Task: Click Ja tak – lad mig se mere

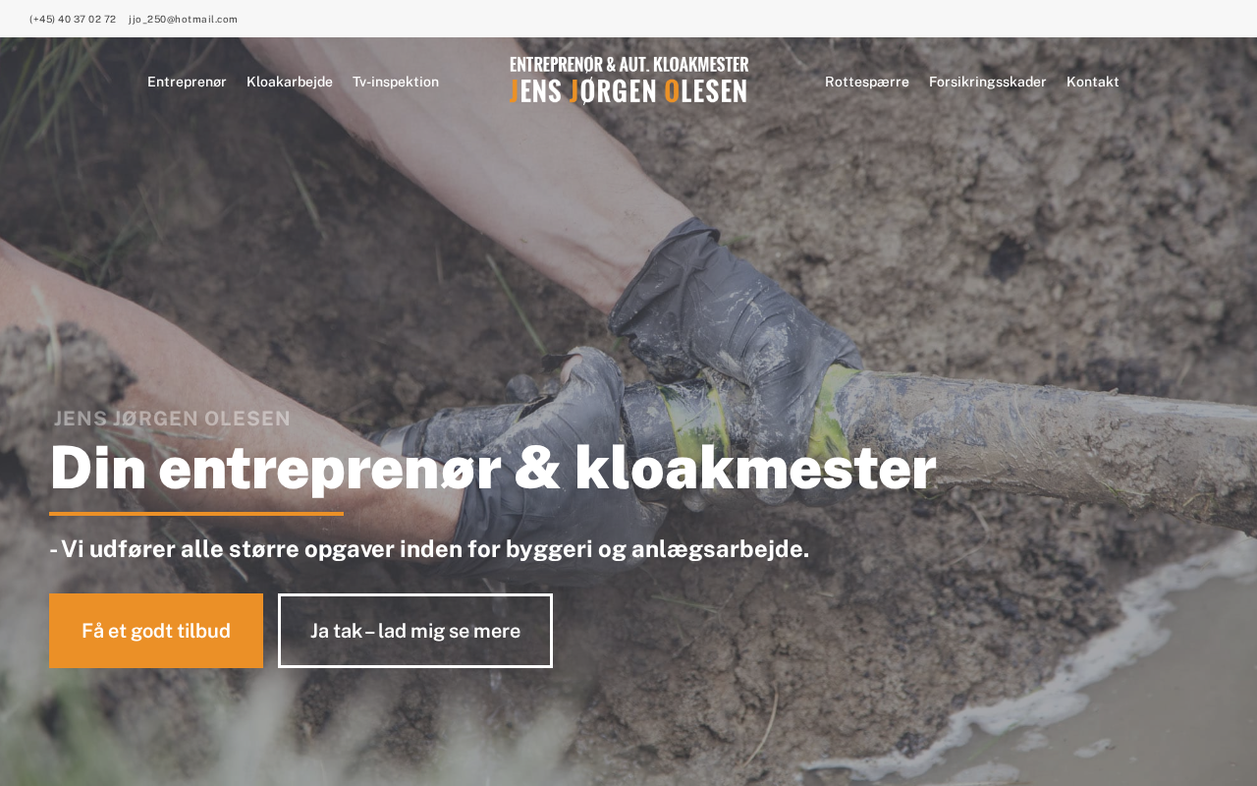Action: 415,631
